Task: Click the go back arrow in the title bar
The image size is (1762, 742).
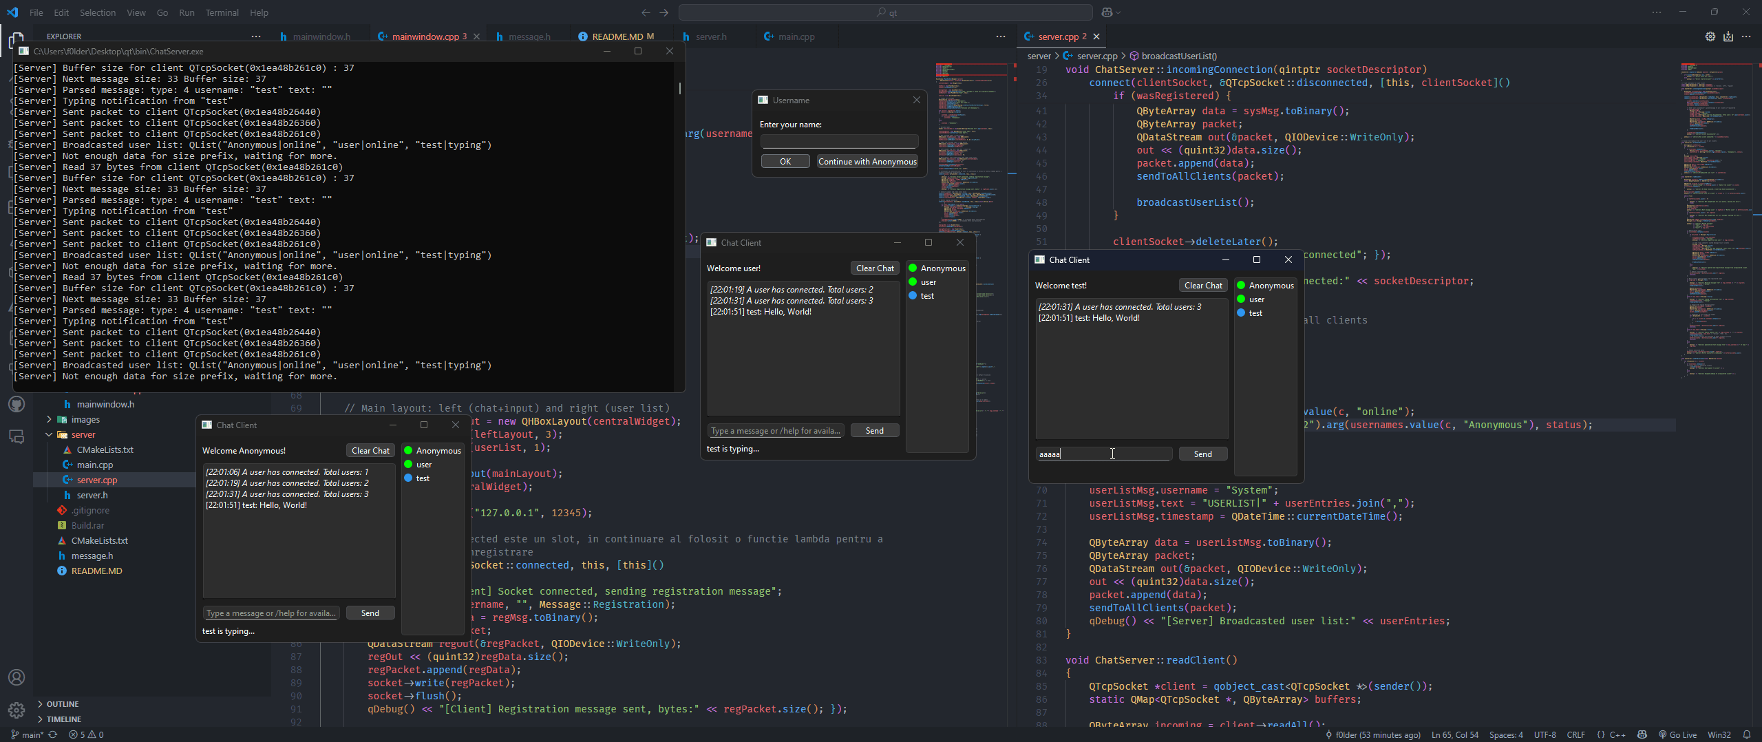Action: 646,12
